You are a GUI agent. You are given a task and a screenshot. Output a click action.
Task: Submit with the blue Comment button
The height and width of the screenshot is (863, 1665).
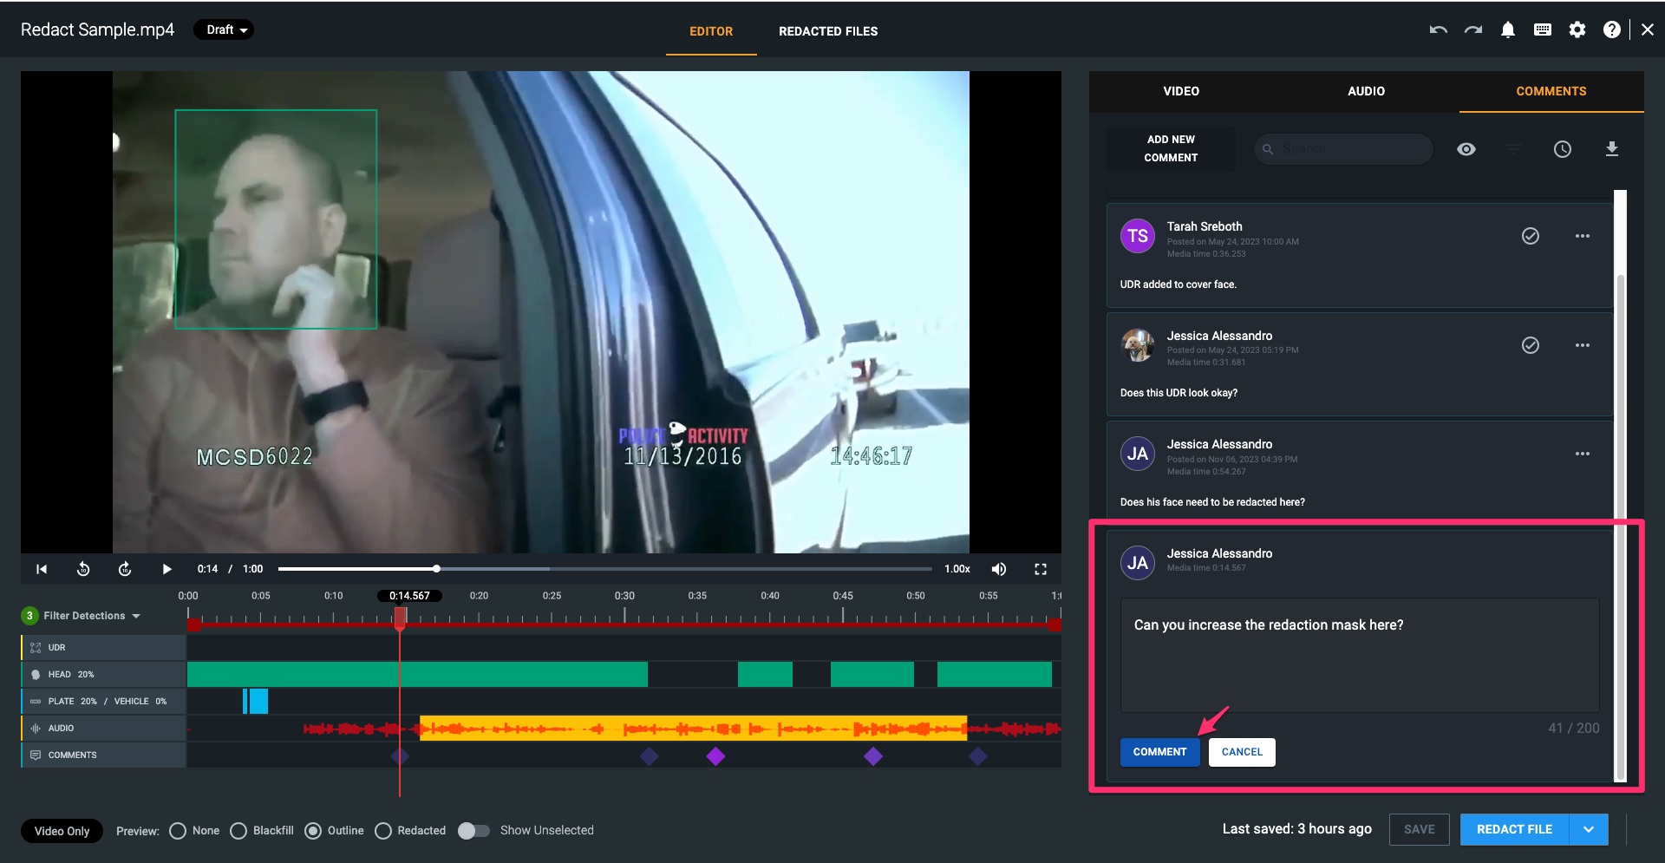tap(1159, 752)
